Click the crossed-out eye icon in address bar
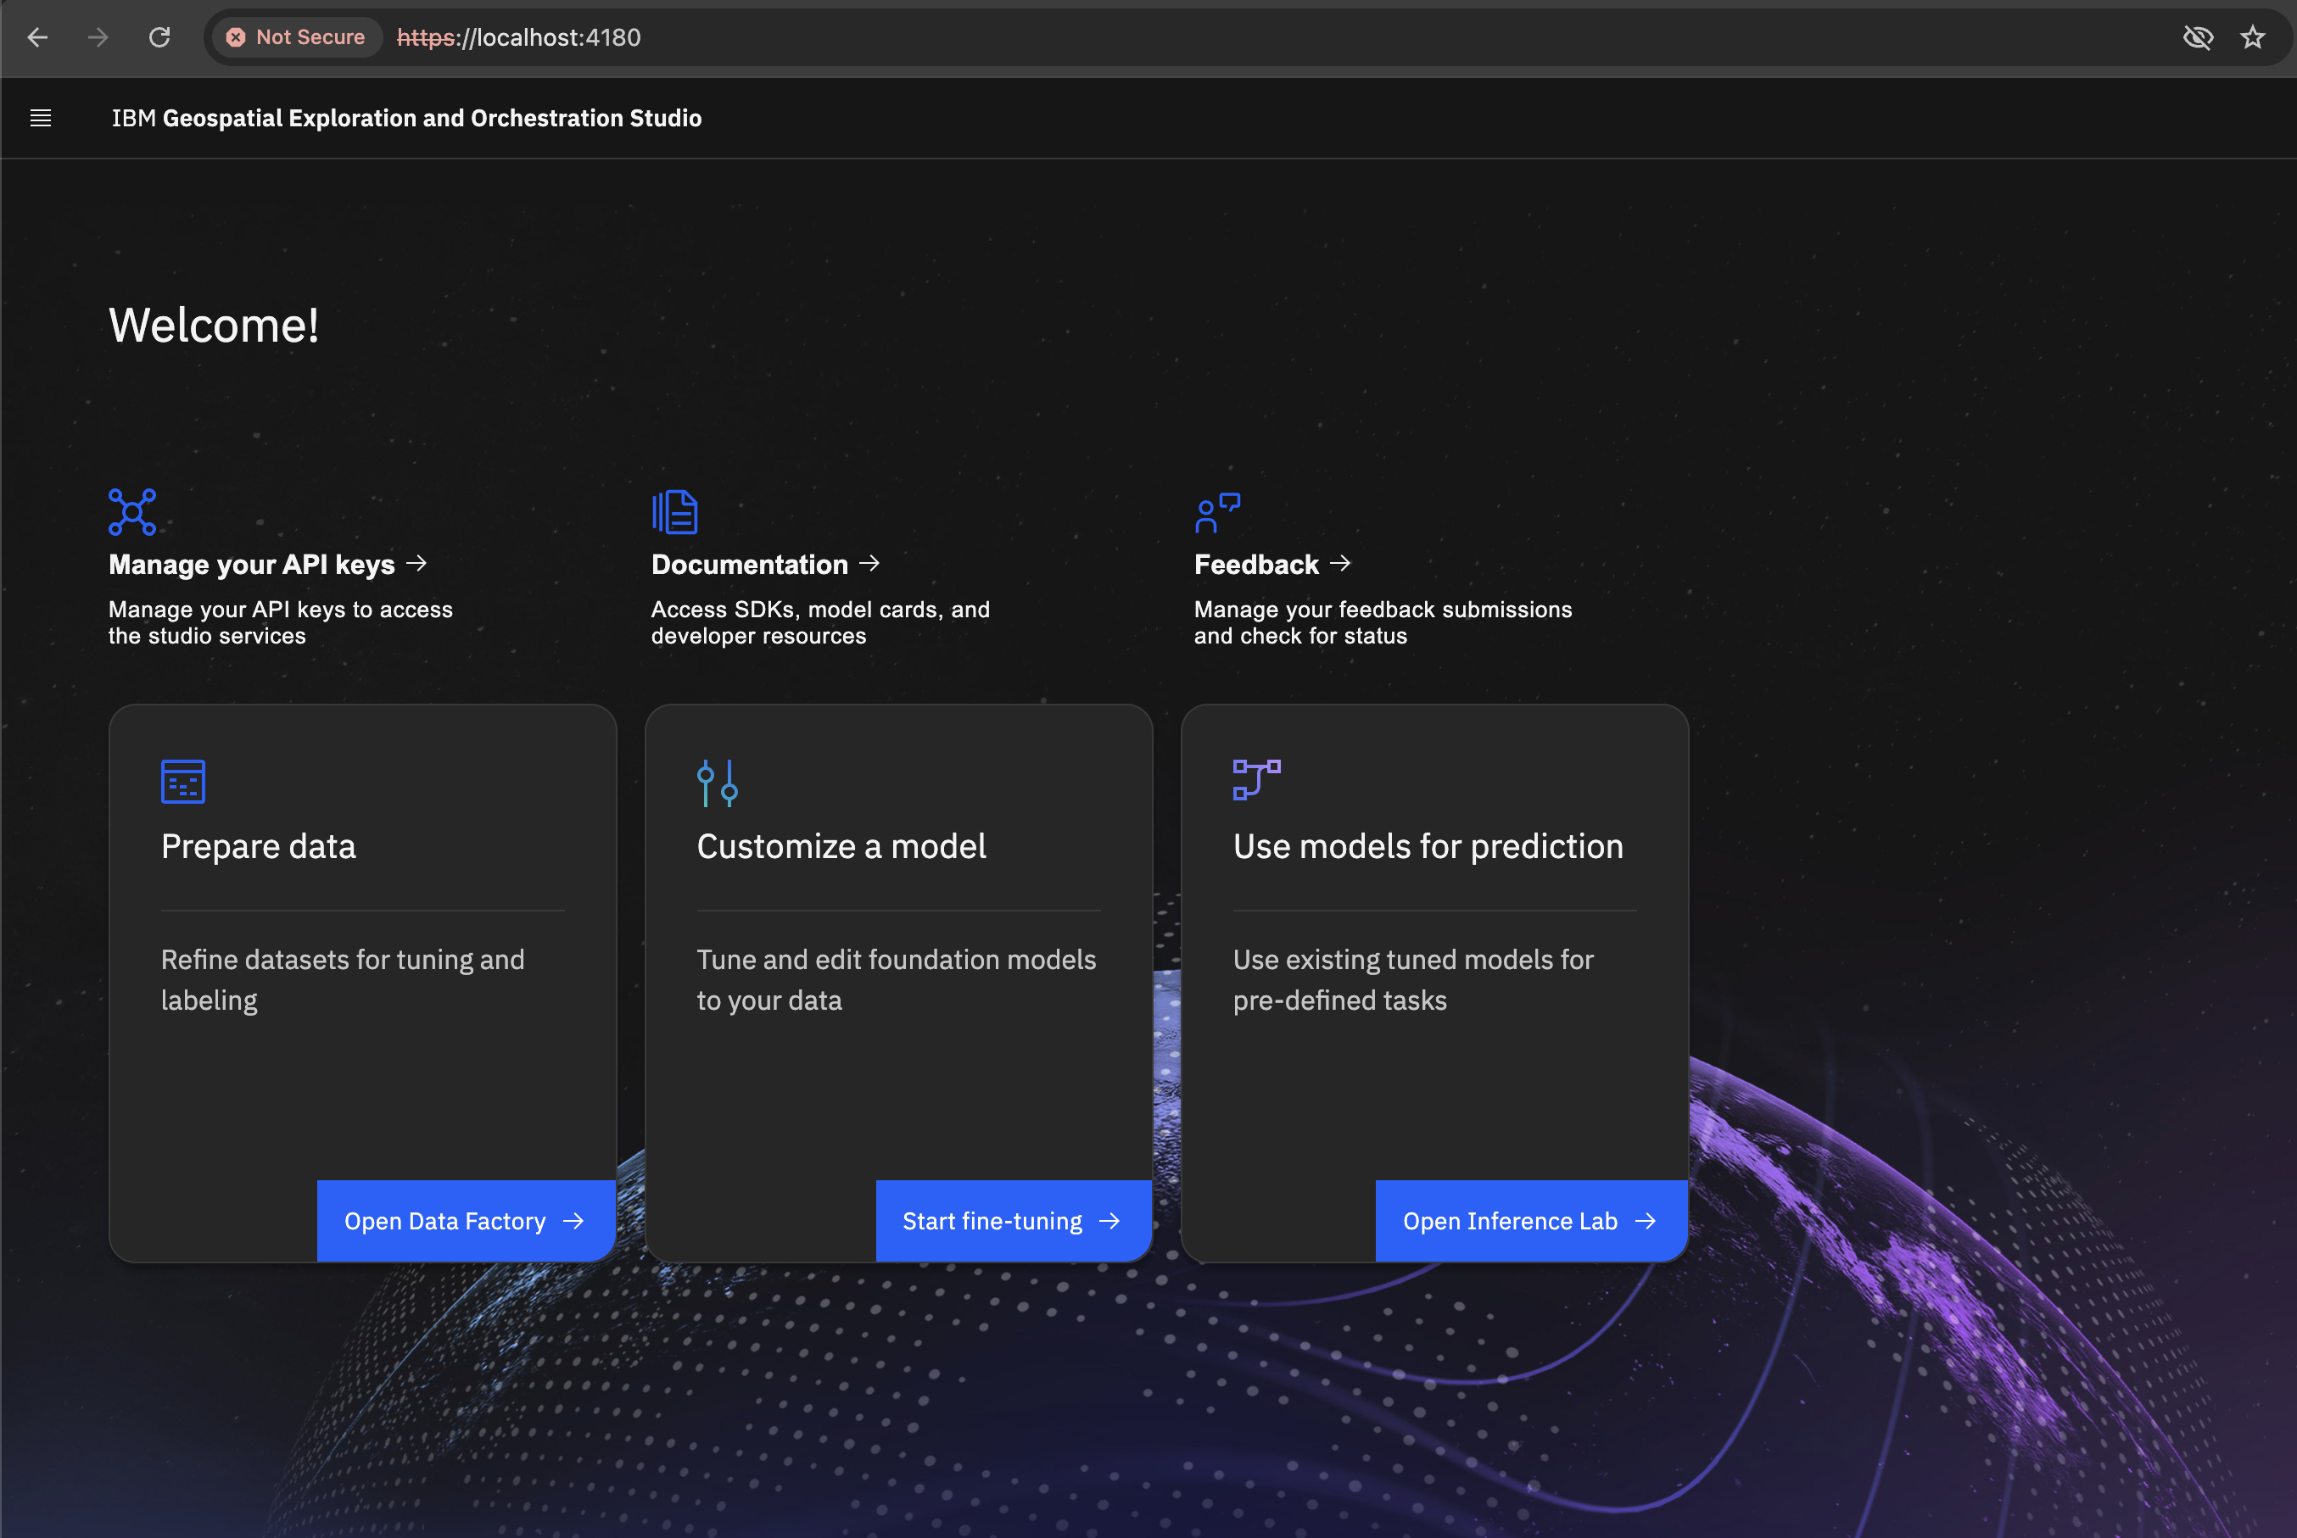Viewport: 2297px width, 1538px height. [2198, 37]
